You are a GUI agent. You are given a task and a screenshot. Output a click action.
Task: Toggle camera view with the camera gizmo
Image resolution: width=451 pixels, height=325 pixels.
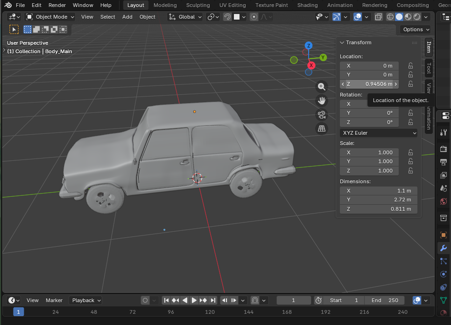[x=321, y=115]
